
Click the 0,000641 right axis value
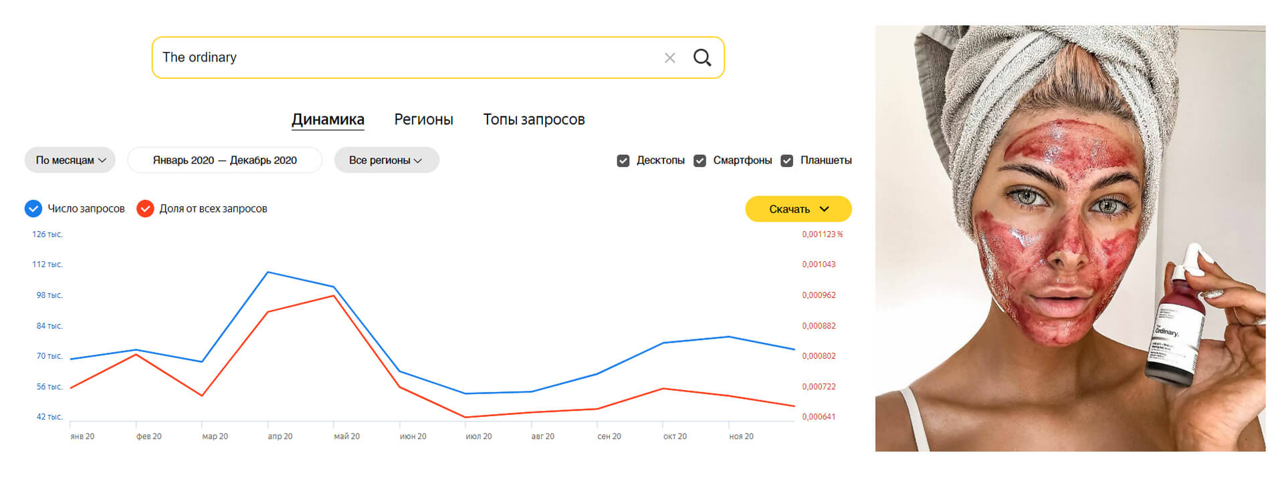pos(819,417)
